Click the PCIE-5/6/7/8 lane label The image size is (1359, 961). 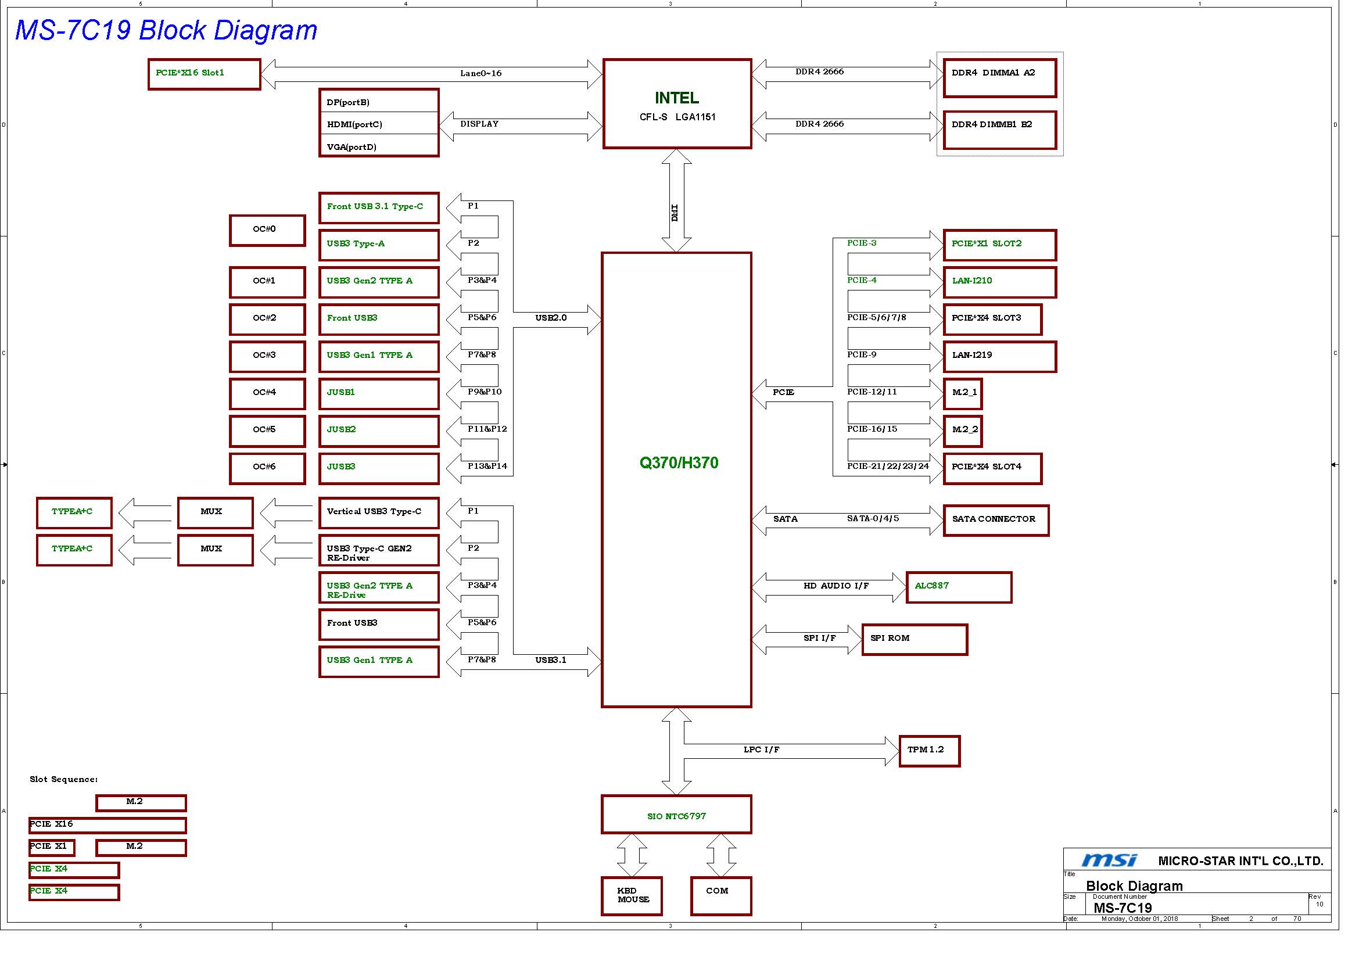point(876,318)
